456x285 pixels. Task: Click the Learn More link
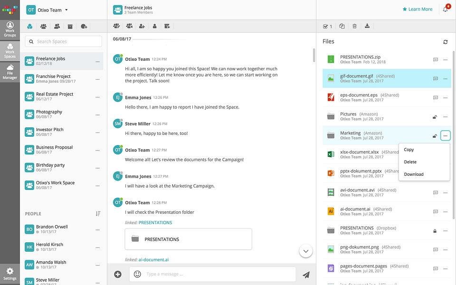(418, 9)
